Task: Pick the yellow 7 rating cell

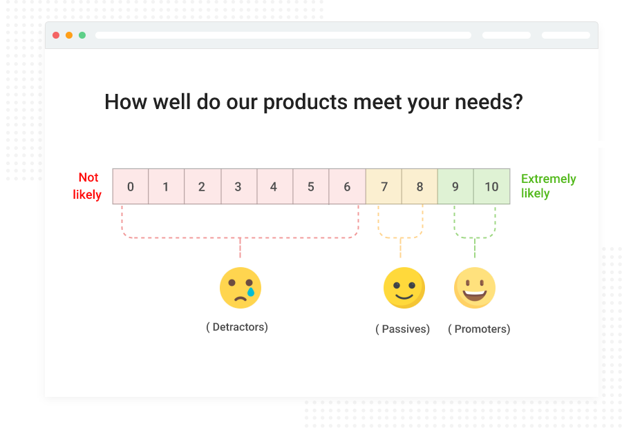Action: (x=384, y=186)
